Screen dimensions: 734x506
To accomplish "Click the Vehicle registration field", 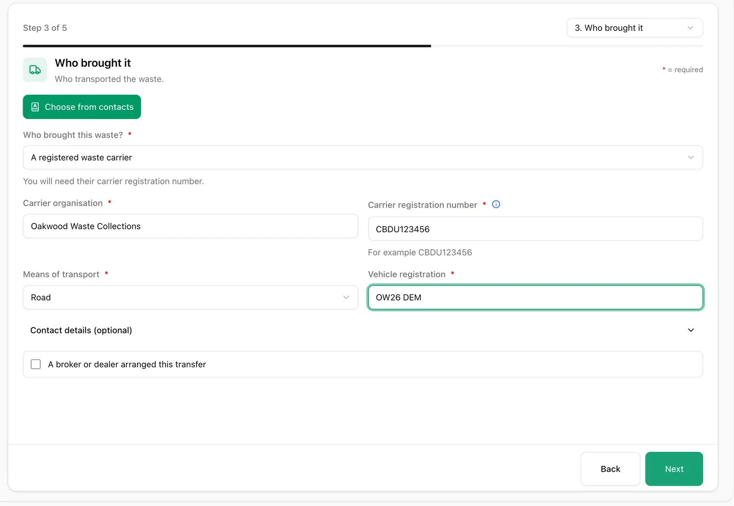I will 535,297.
